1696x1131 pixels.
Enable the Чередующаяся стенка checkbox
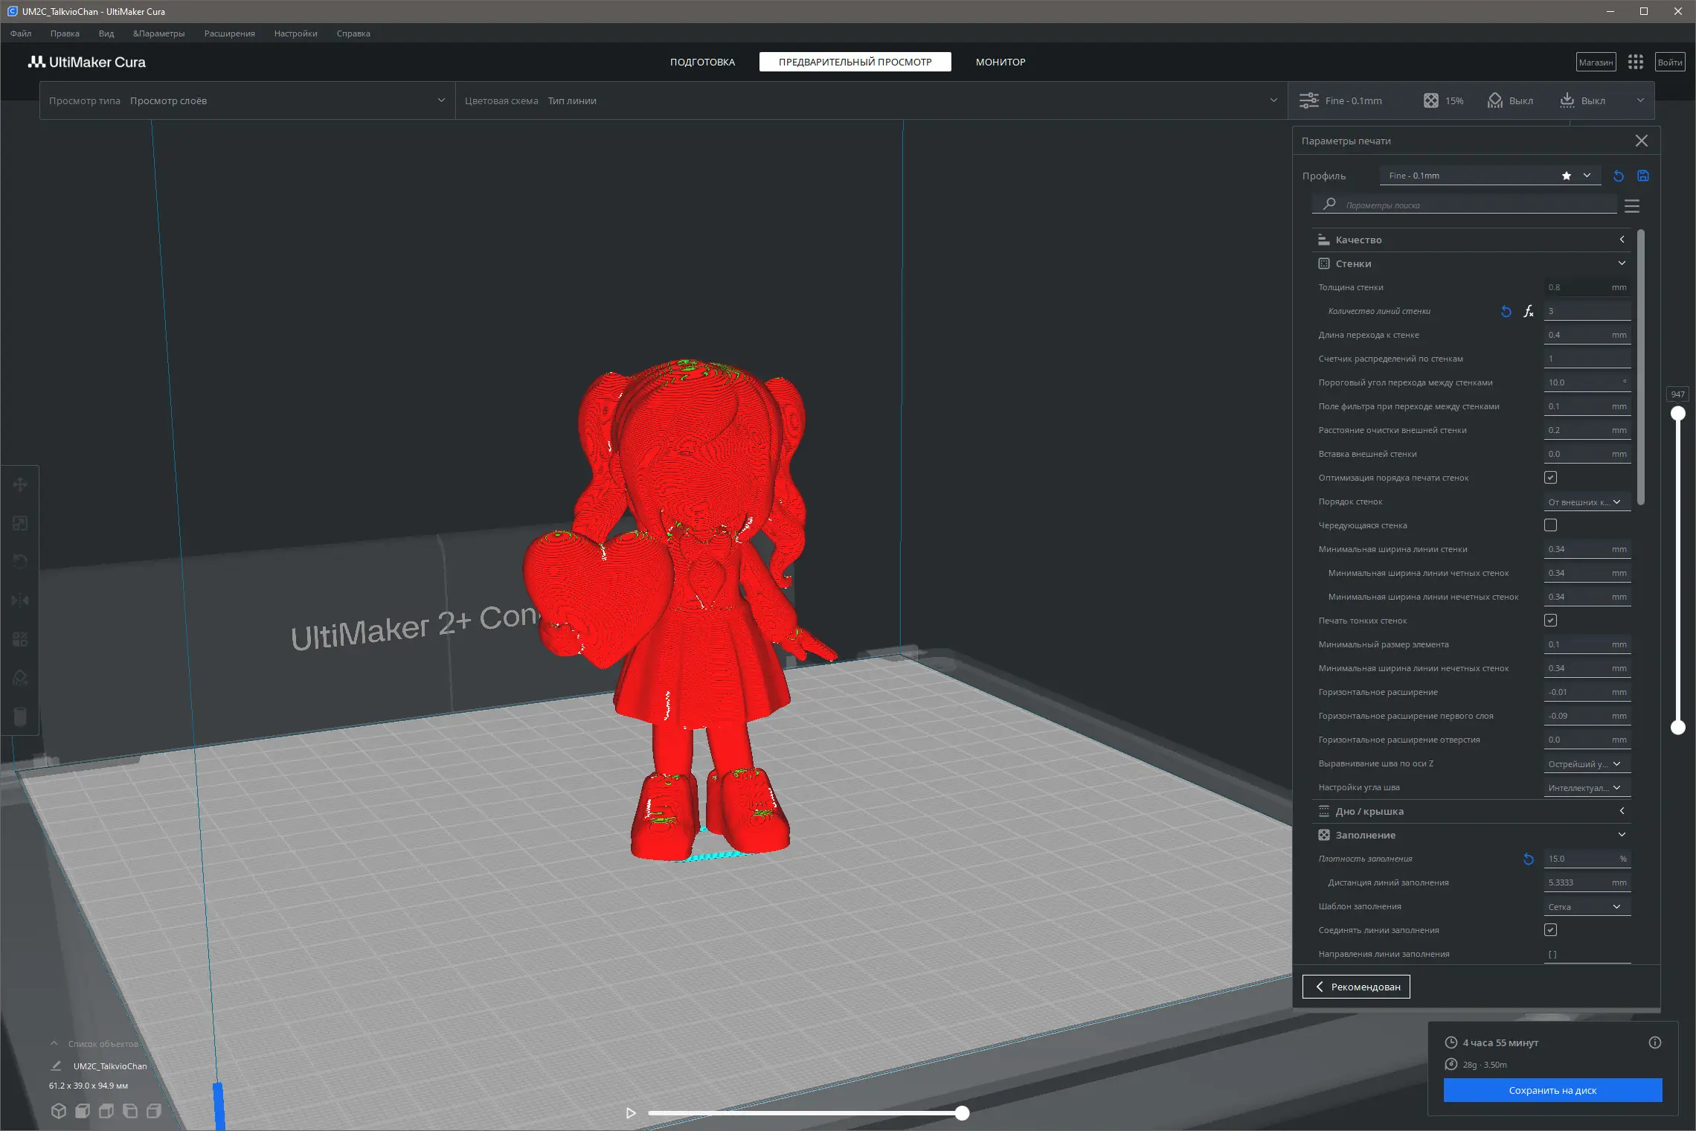pyautogui.click(x=1551, y=525)
